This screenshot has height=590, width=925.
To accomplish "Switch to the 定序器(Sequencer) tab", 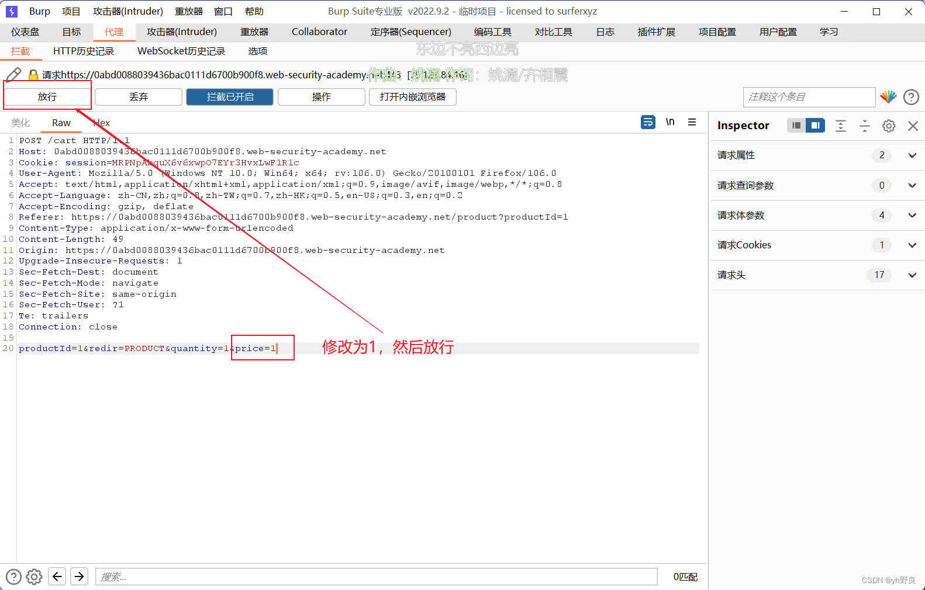I will pyautogui.click(x=411, y=32).
